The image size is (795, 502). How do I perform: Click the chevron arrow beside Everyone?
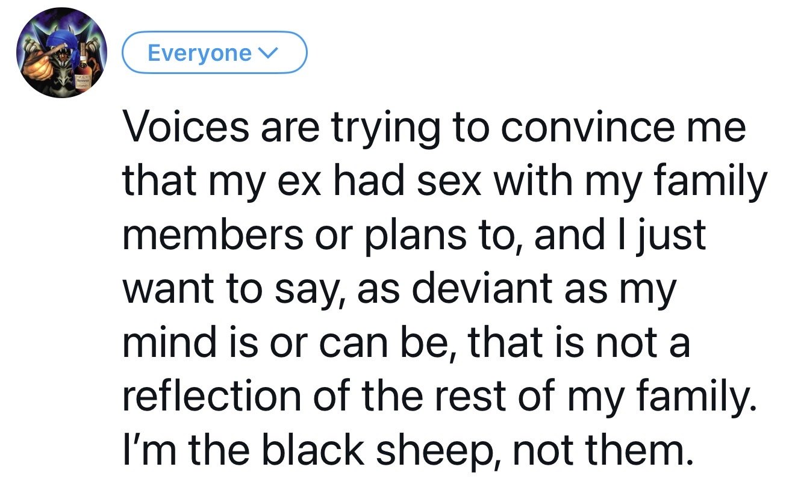click(266, 54)
